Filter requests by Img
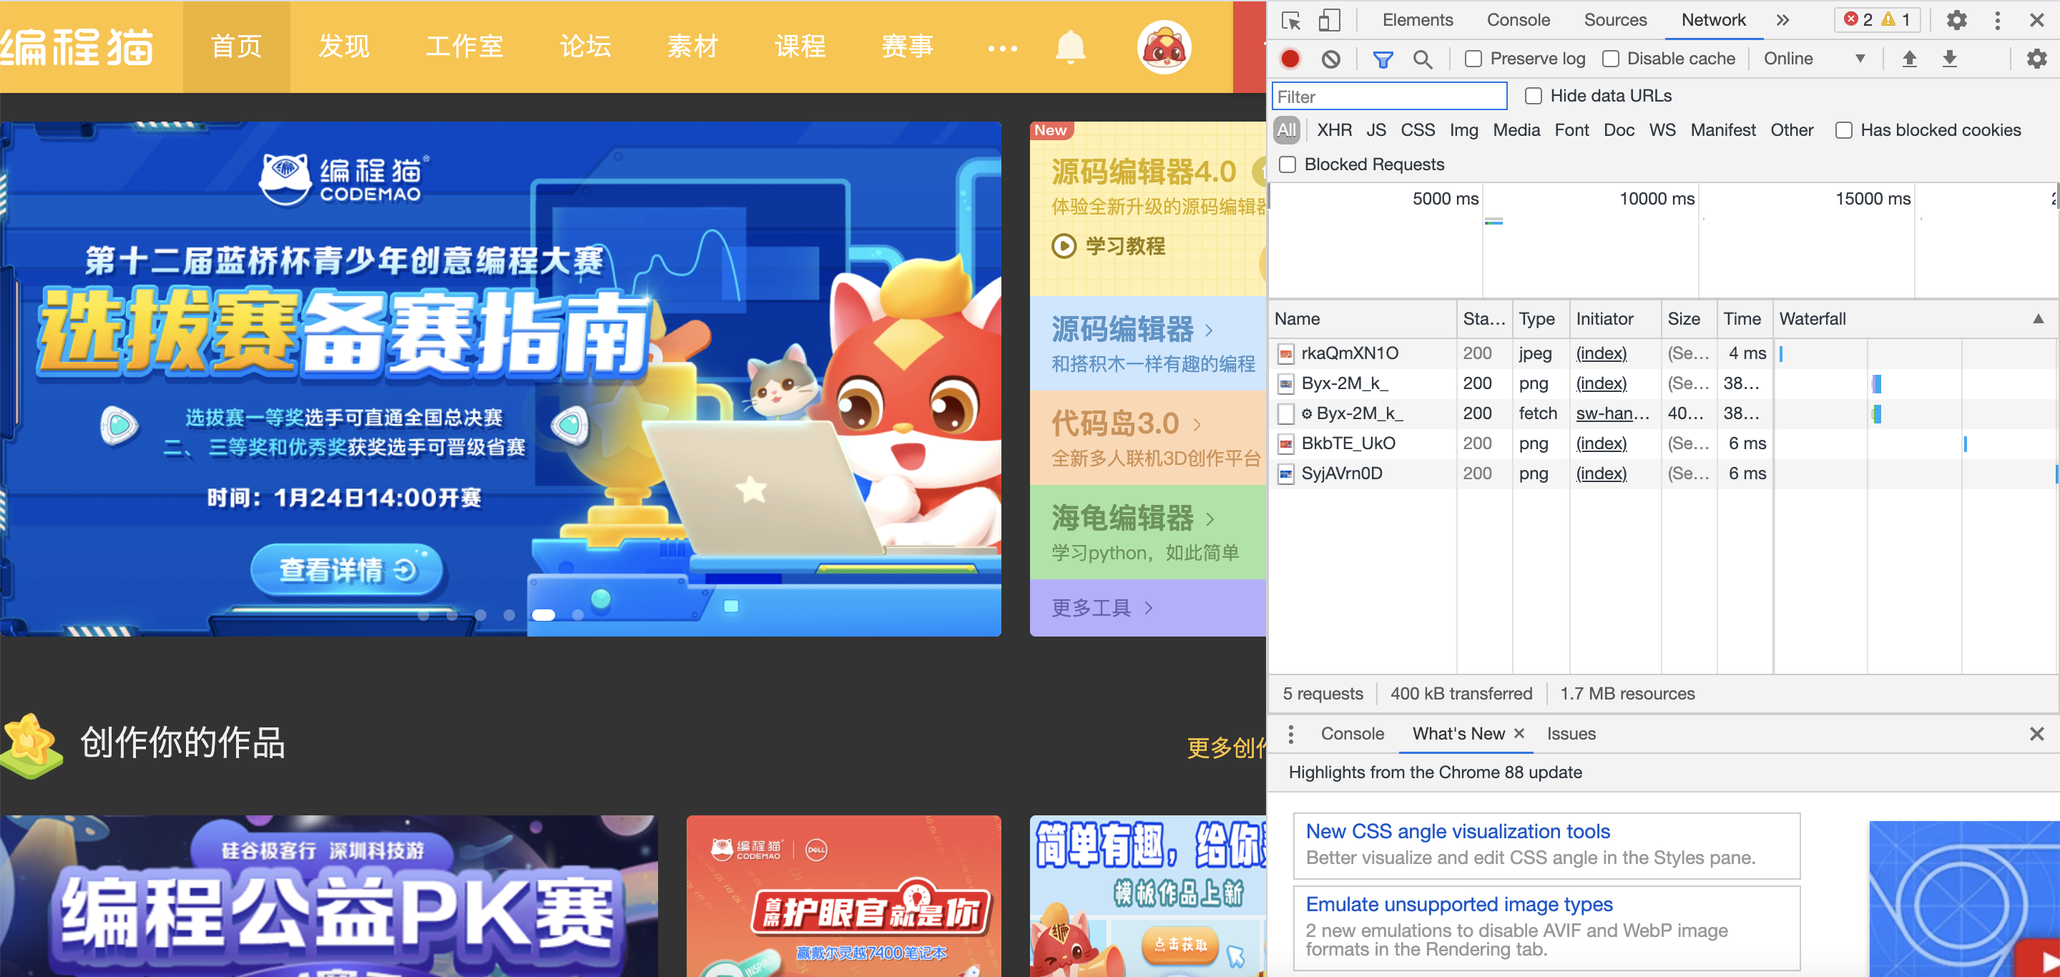This screenshot has height=977, width=2060. coord(1463,130)
